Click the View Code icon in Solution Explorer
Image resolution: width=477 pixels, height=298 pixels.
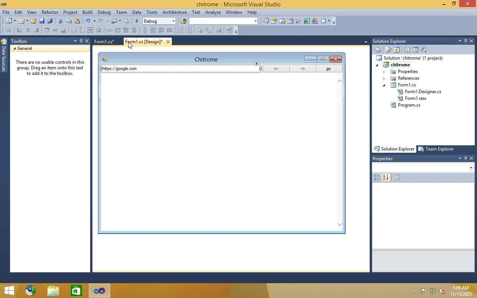[407, 50]
